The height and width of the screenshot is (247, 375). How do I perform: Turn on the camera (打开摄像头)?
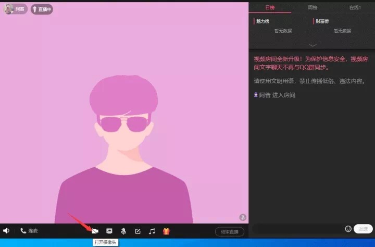coord(95,231)
